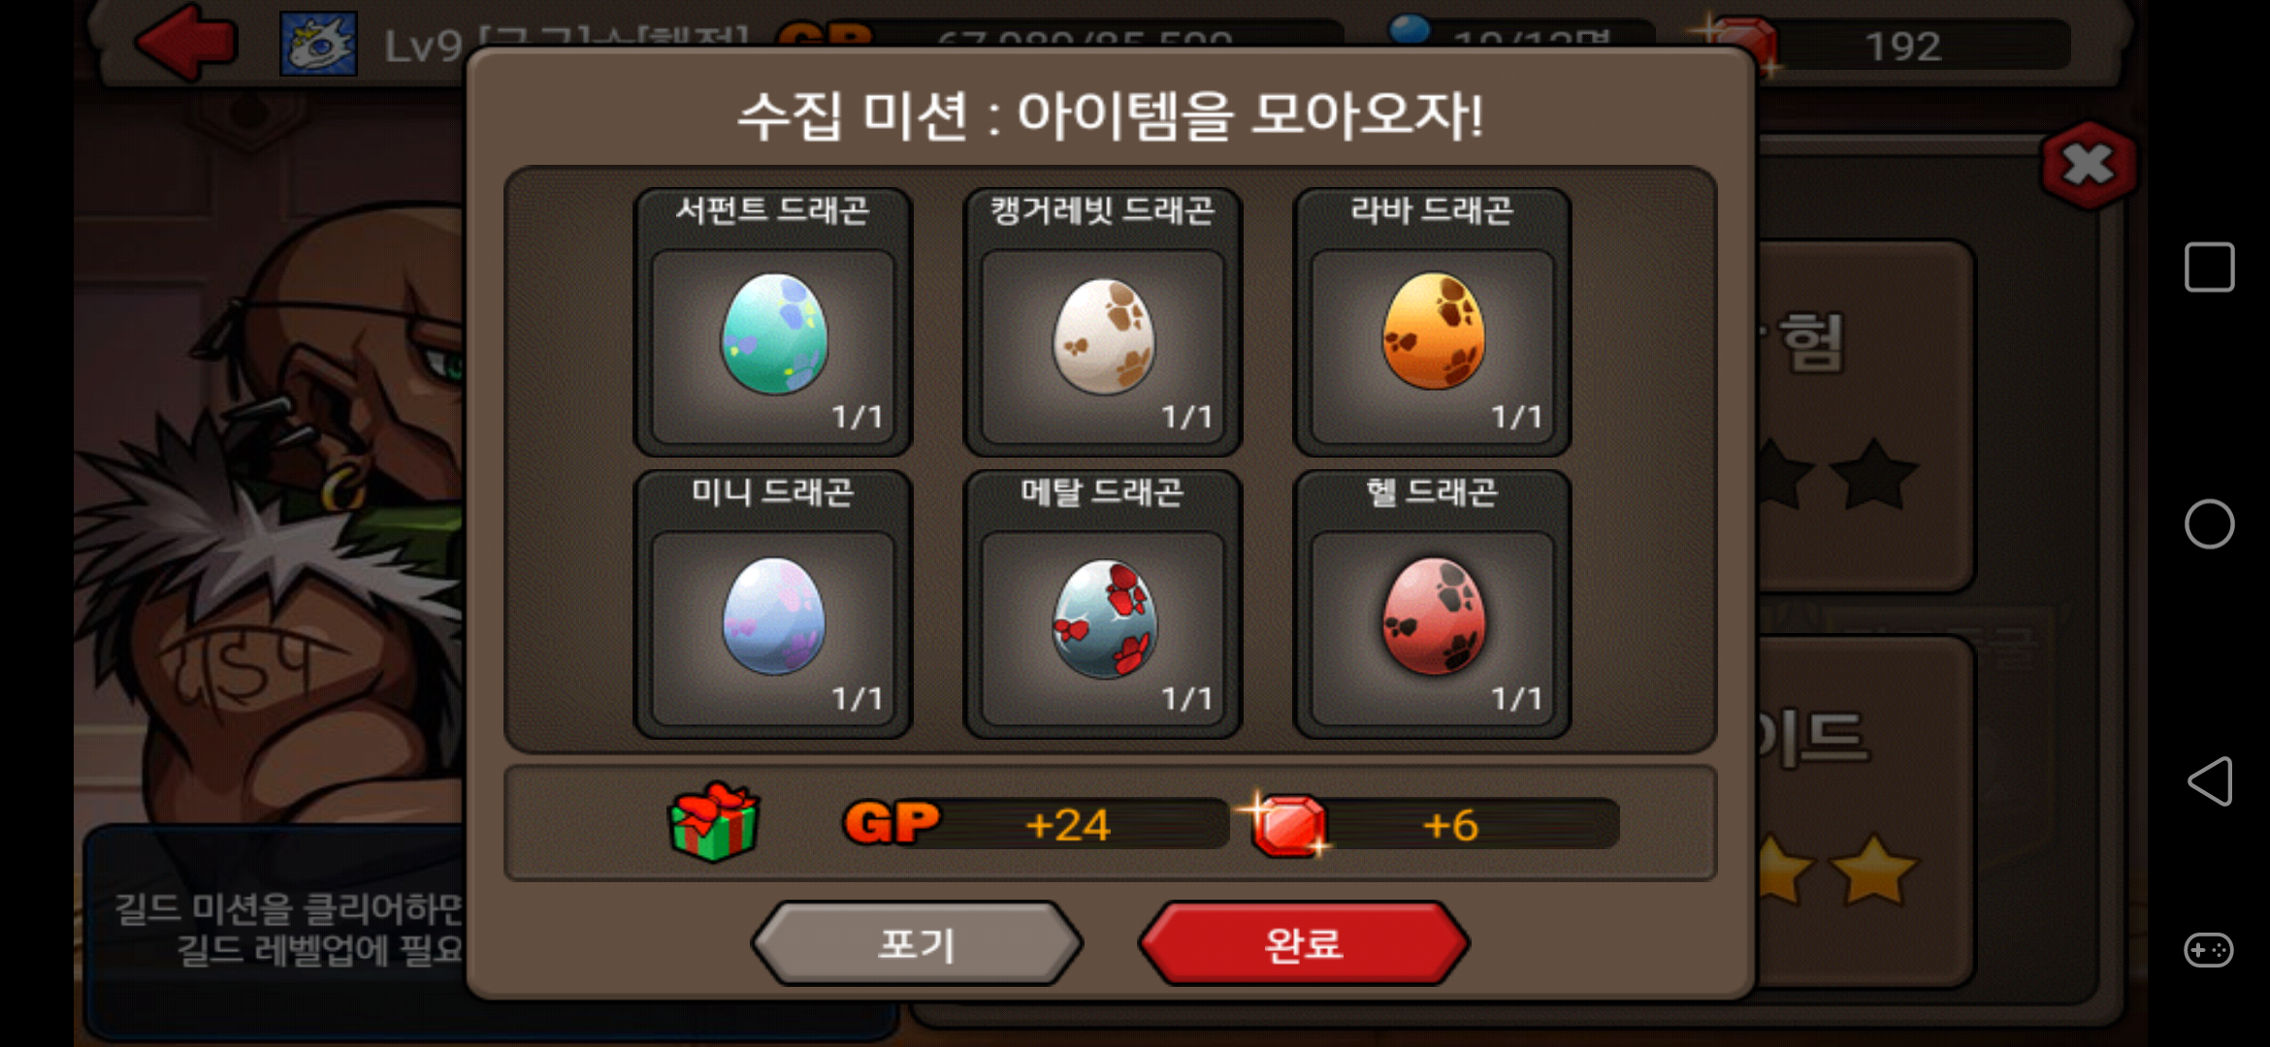Image resolution: width=2270 pixels, height=1047 pixels.
Task: Open the guild emblem avatar icon
Action: point(318,44)
